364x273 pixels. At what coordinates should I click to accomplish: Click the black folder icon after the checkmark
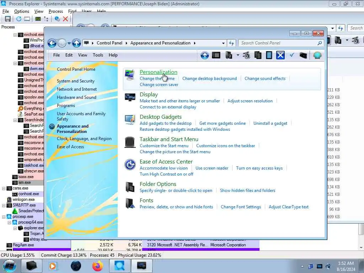[303, 55]
